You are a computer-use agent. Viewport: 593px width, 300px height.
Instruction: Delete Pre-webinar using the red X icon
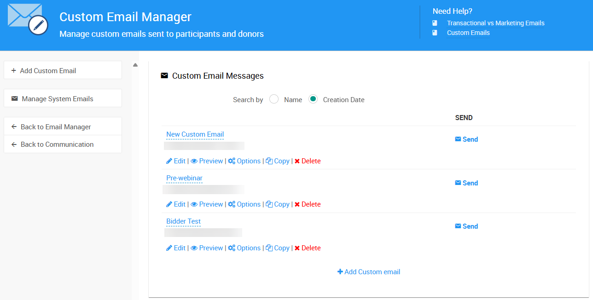pos(298,204)
